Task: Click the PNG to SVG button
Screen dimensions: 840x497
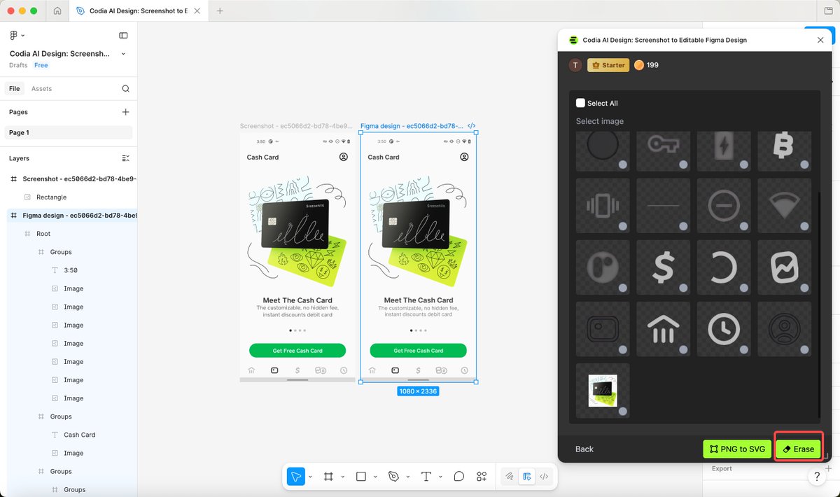Action: point(737,449)
